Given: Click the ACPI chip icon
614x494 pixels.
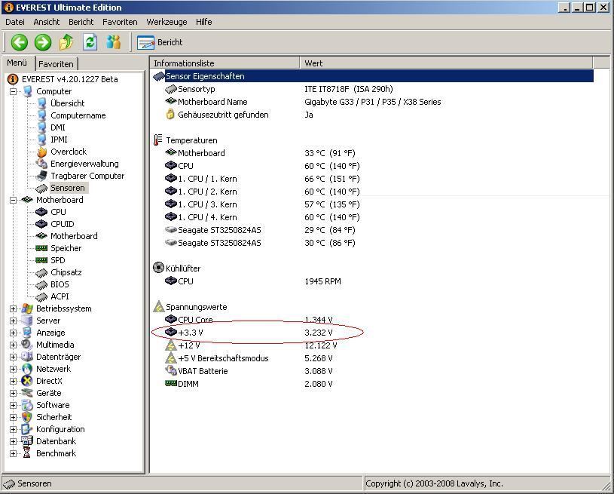Looking at the screenshot, I should pyautogui.click(x=41, y=297).
